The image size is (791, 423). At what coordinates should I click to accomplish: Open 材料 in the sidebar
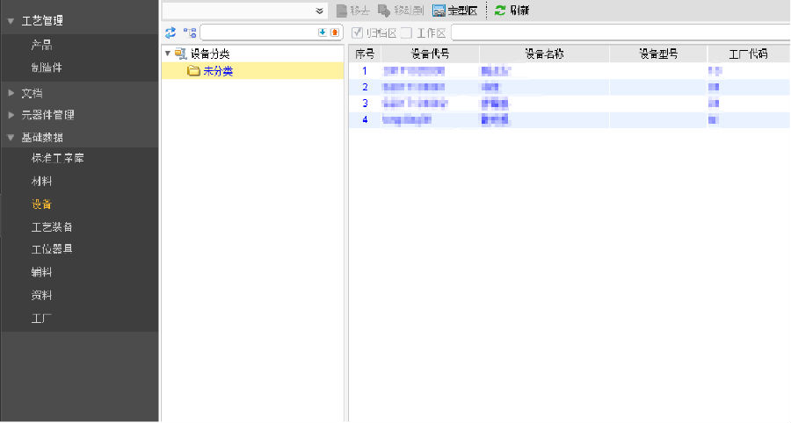tap(41, 182)
